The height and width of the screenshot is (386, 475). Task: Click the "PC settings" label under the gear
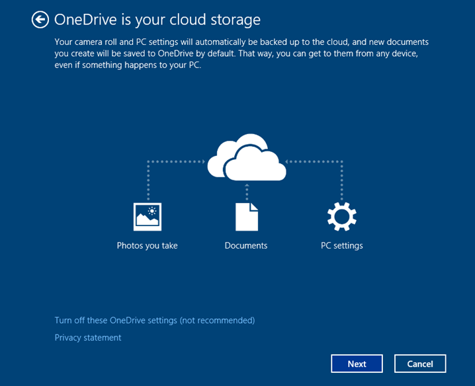click(341, 246)
